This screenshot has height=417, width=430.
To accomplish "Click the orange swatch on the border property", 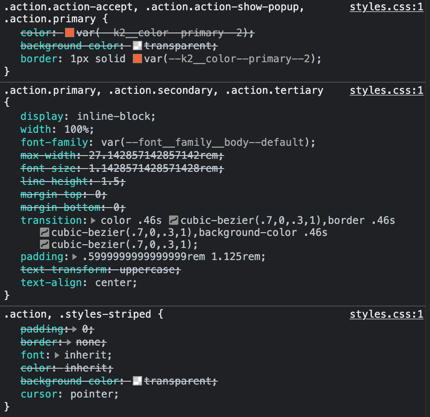I will click(137, 59).
